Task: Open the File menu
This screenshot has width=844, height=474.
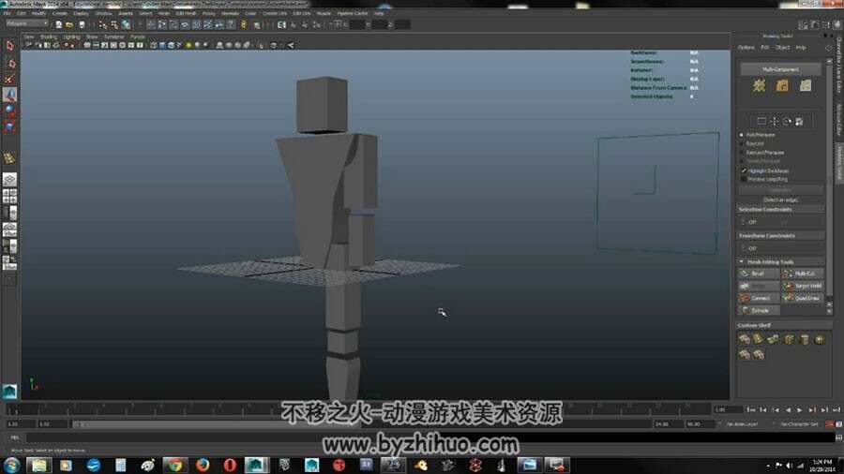Action: (7, 13)
